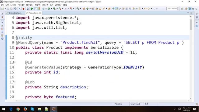Expand the Run configurations dropdown arrow
This screenshot has width=199, height=112.
pos(52,9)
